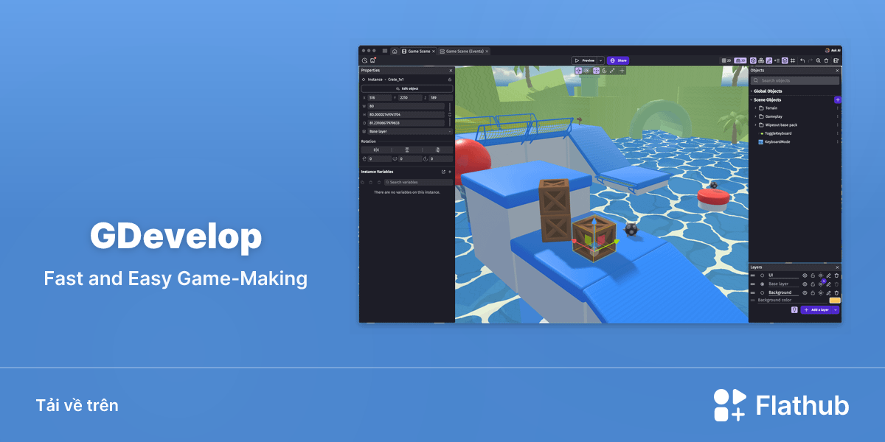The width and height of the screenshot is (885, 442).
Task: Click the redo arrow icon
Action: point(811,60)
